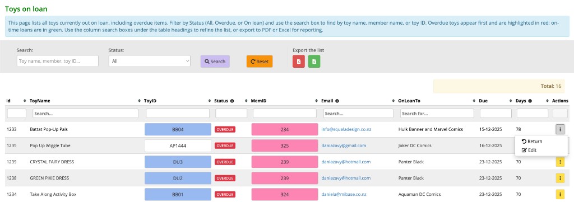Focus the Days column filter box
Screen dimensions: 574x202
coord(533,114)
